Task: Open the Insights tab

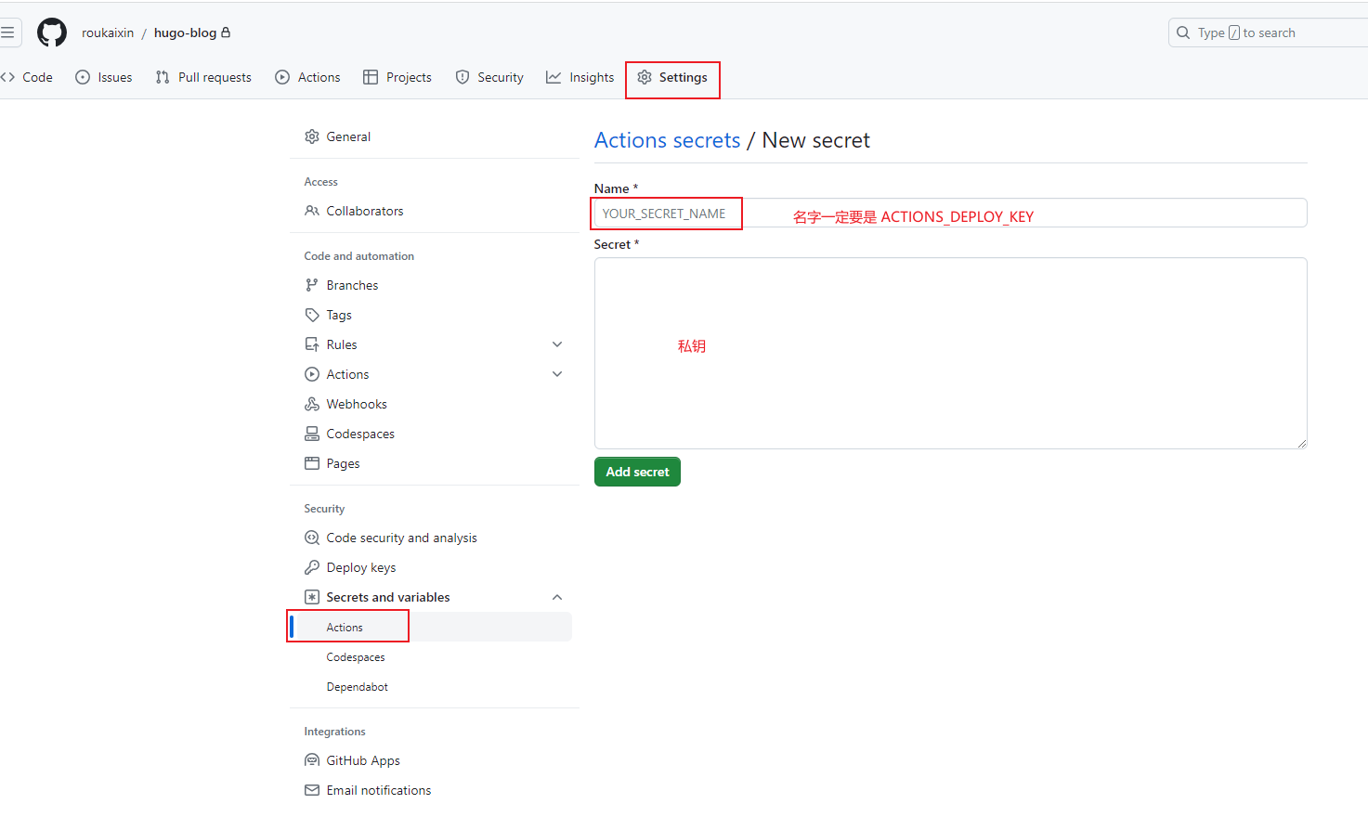Action: [580, 77]
